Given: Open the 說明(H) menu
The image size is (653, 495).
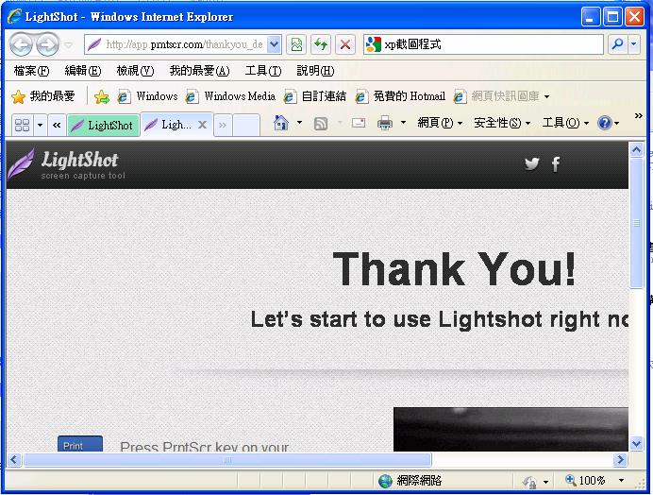Looking at the screenshot, I should (x=315, y=71).
